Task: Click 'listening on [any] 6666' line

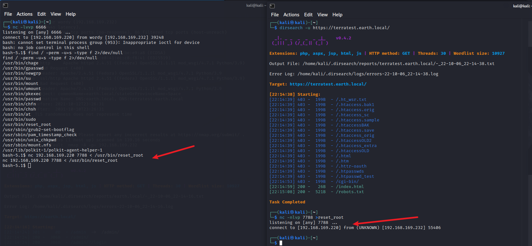Action: coord(36,32)
